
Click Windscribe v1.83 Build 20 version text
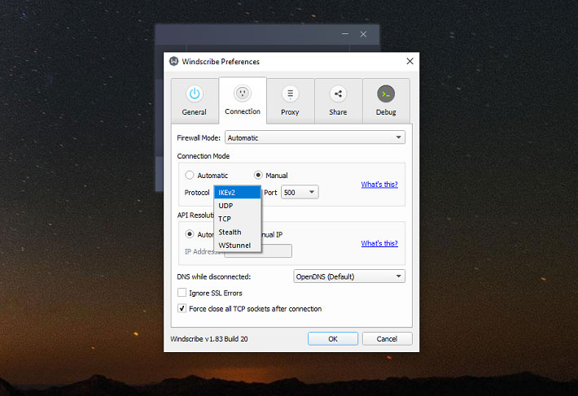tap(209, 338)
